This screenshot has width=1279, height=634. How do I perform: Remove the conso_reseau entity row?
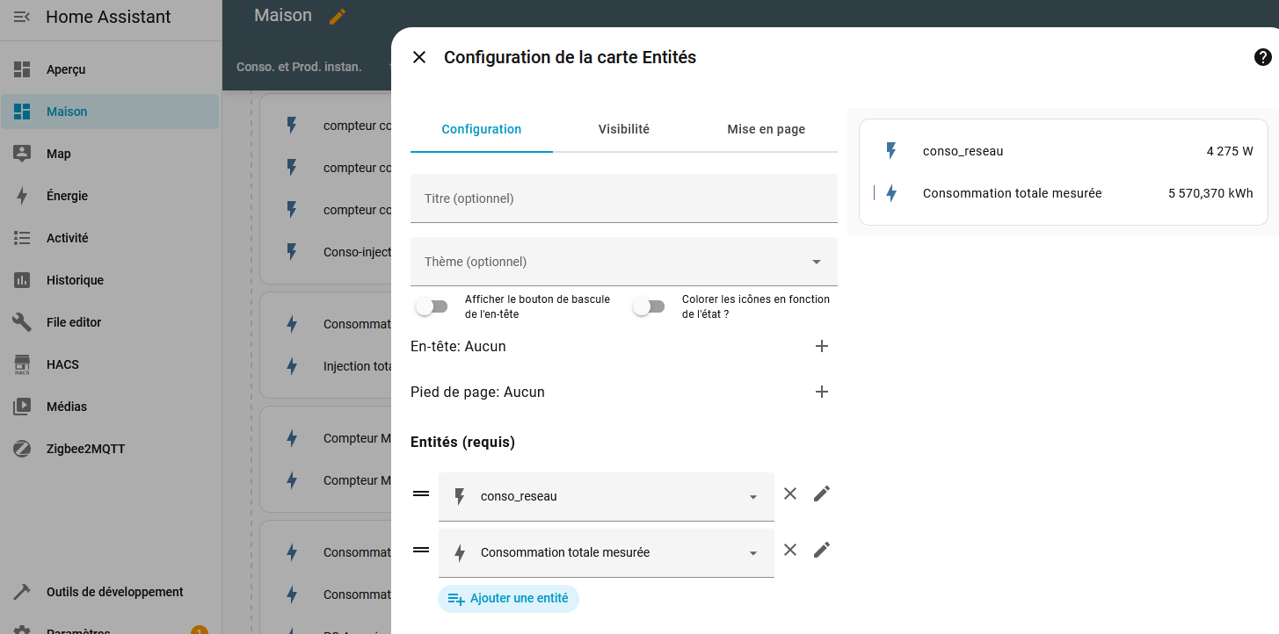click(790, 494)
